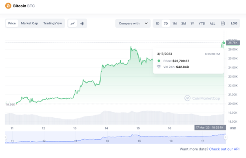Click the Compare with chevron arrow
Viewport: 246px width, 158px height.
point(146,24)
